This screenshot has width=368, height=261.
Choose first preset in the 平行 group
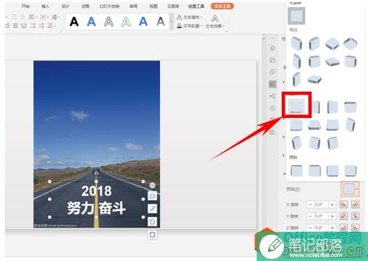pyautogui.click(x=296, y=44)
